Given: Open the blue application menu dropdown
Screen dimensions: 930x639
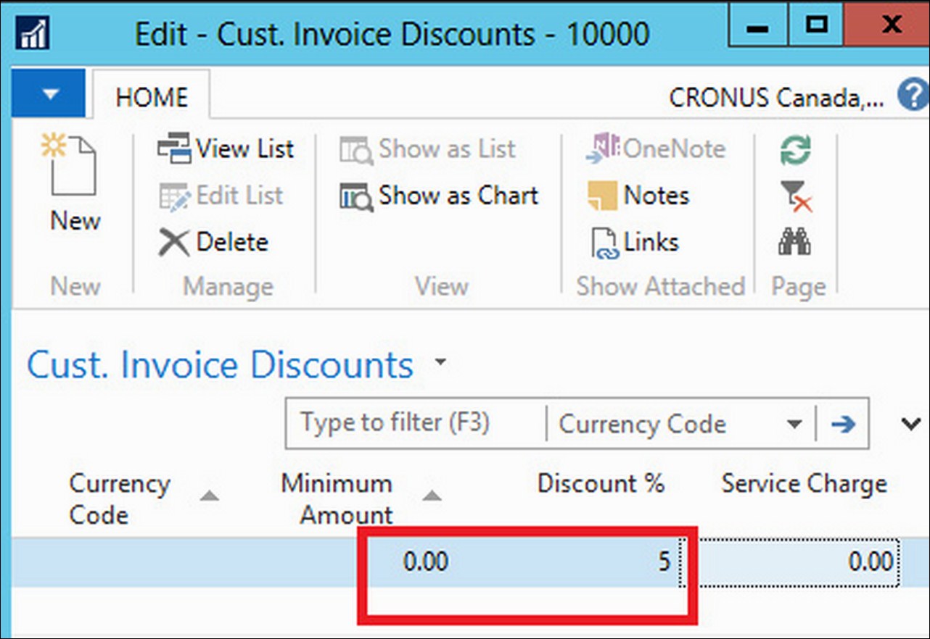Looking at the screenshot, I should coord(49,94).
